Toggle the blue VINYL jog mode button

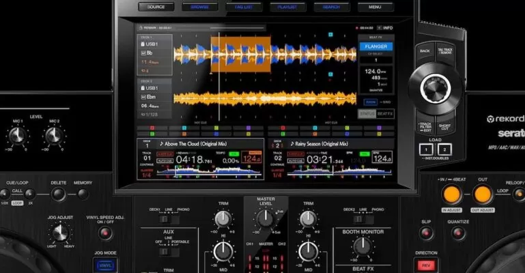[x=104, y=265]
